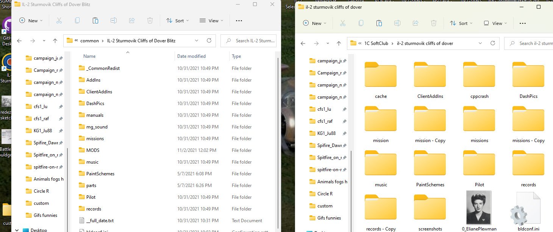The height and width of the screenshot is (232, 553).
Task: Click the Rename icon in the right Explorer window
Action: [x=397, y=23]
